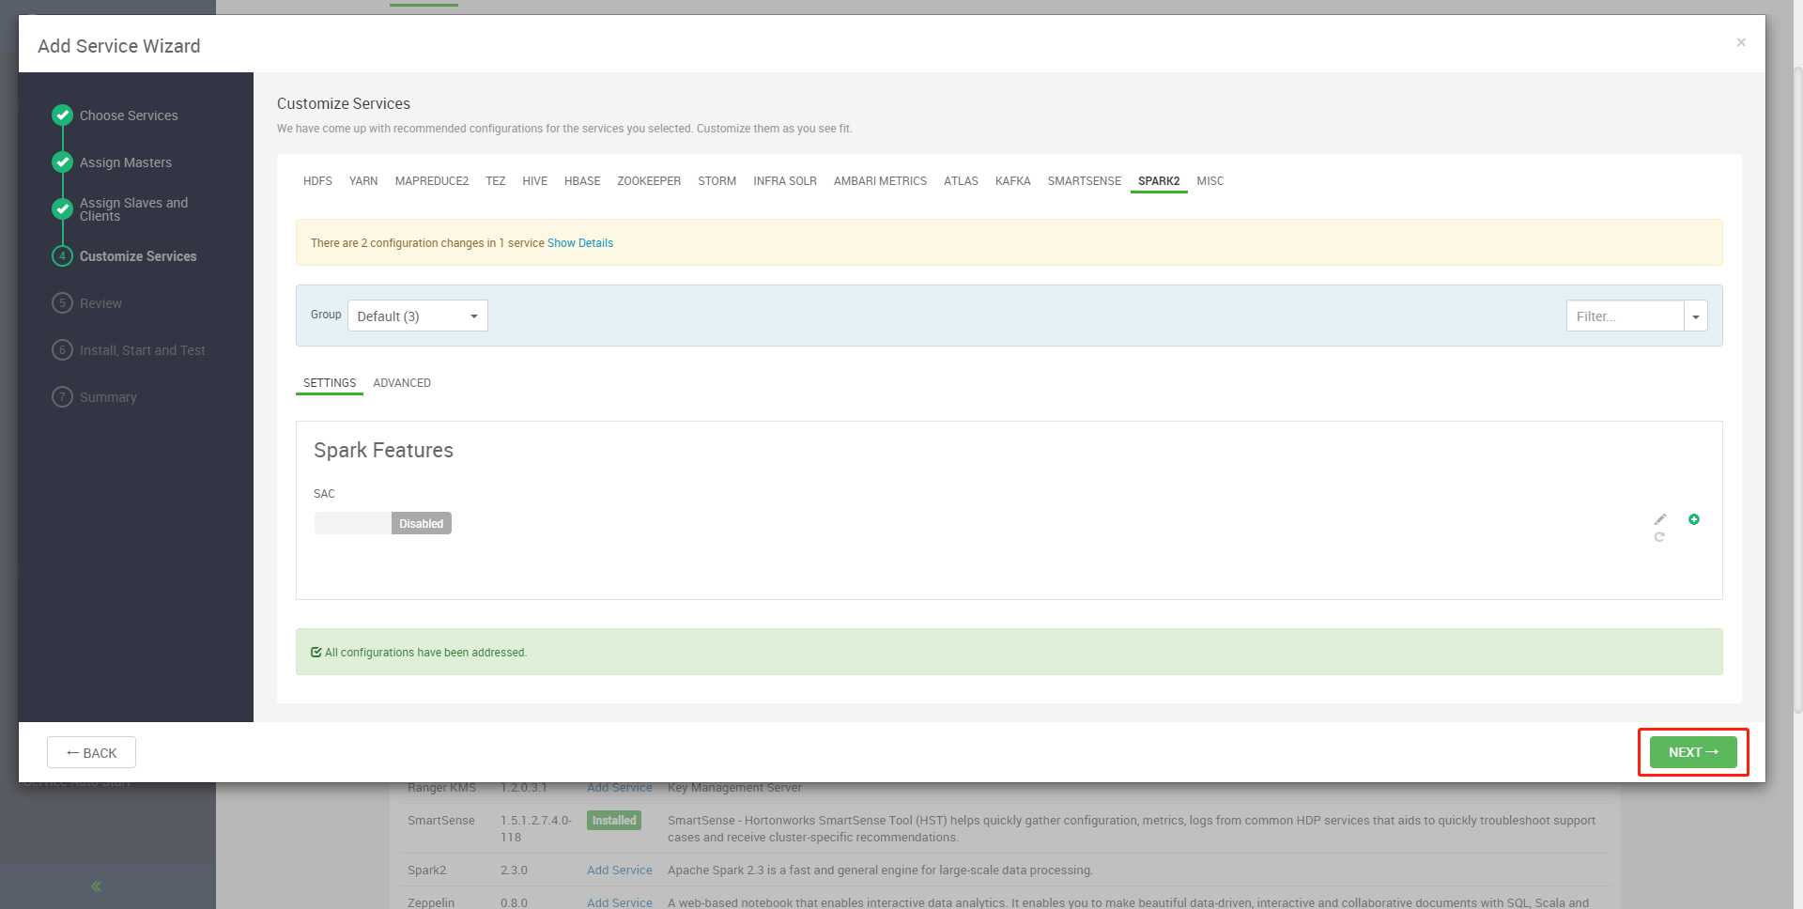Click Assign Slaves and Clients check icon
1803x909 pixels.
[x=62, y=208]
